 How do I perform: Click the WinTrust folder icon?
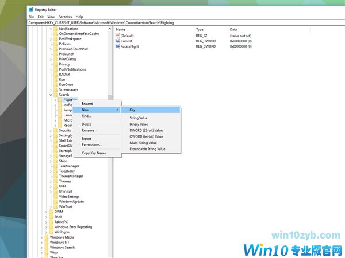click(x=55, y=206)
